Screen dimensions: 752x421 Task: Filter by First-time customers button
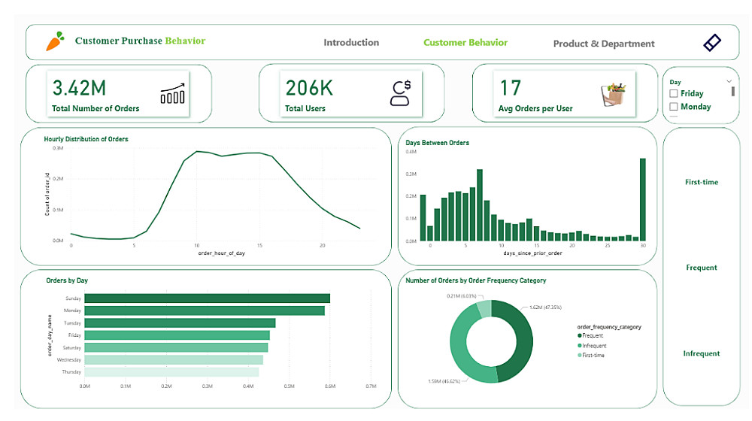tap(701, 182)
